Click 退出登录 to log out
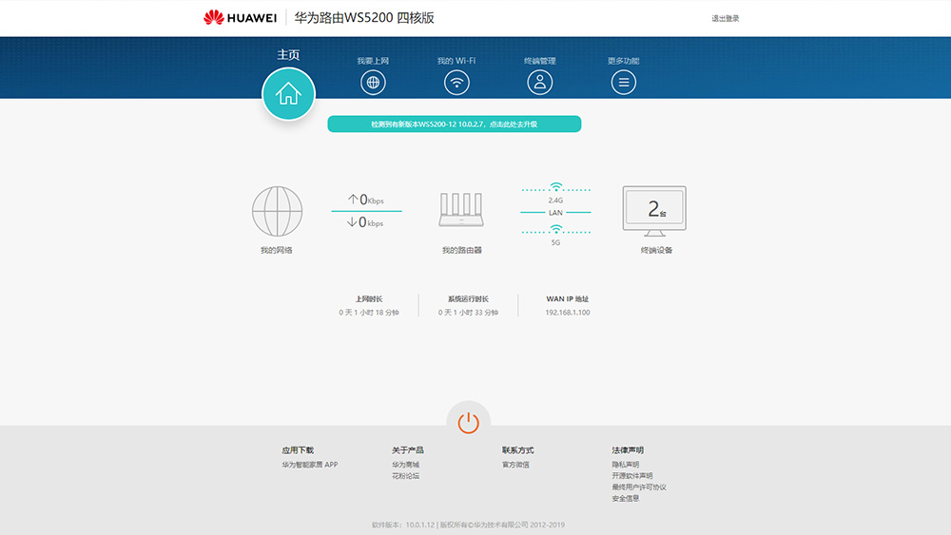The height and width of the screenshot is (535, 951). pyautogui.click(x=725, y=19)
